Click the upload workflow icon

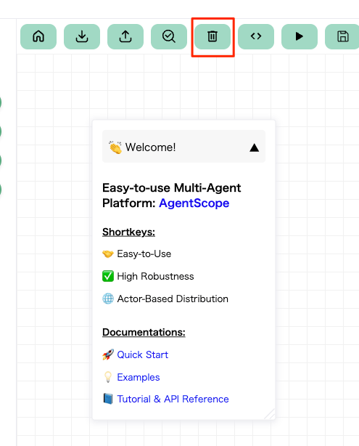click(125, 36)
